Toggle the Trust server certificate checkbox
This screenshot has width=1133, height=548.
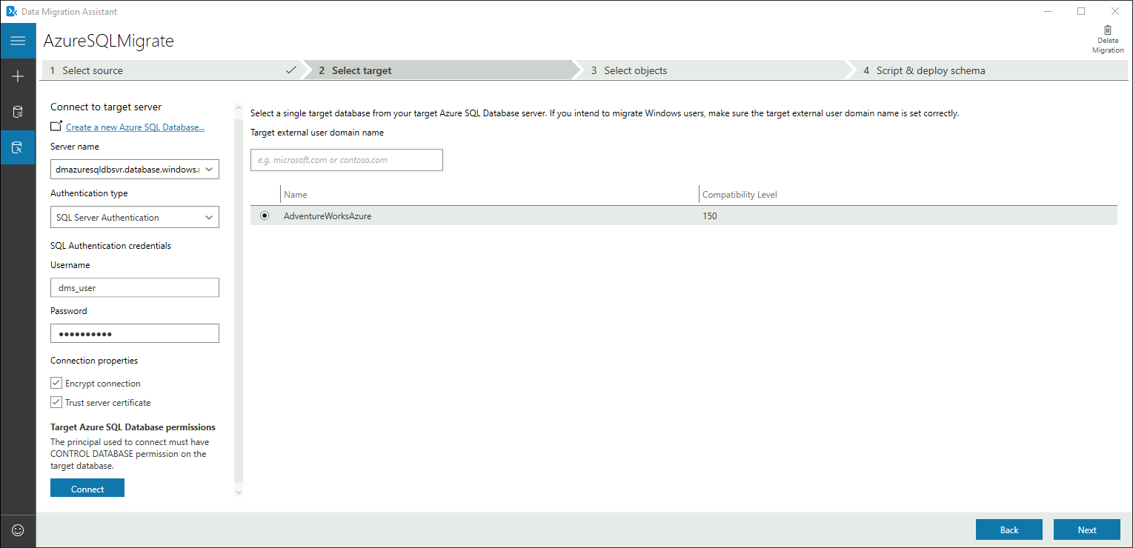tap(56, 402)
